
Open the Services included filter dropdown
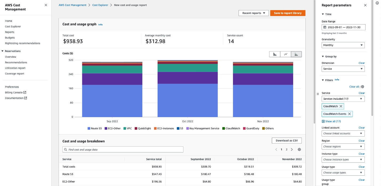click(x=343, y=99)
